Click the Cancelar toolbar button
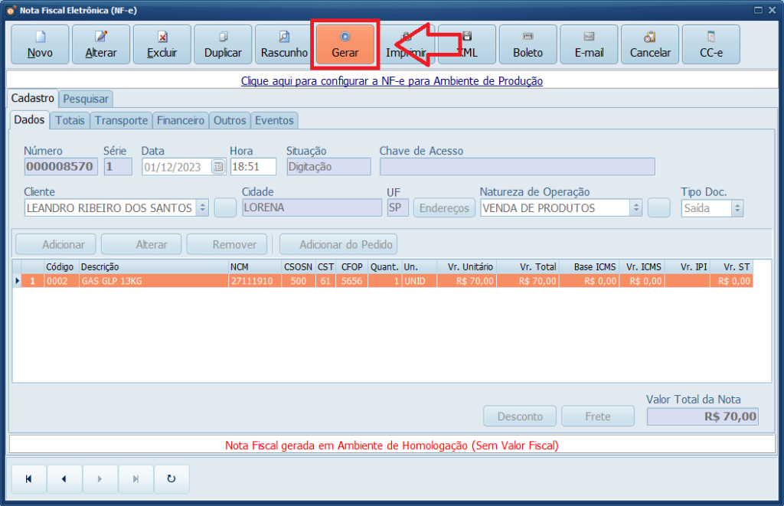Viewport: 784px width, 506px height. [x=650, y=44]
